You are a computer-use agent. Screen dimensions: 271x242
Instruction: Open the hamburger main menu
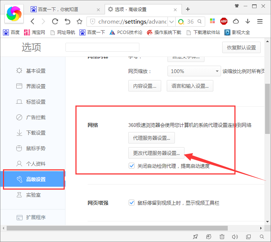(x=260, y=21)
